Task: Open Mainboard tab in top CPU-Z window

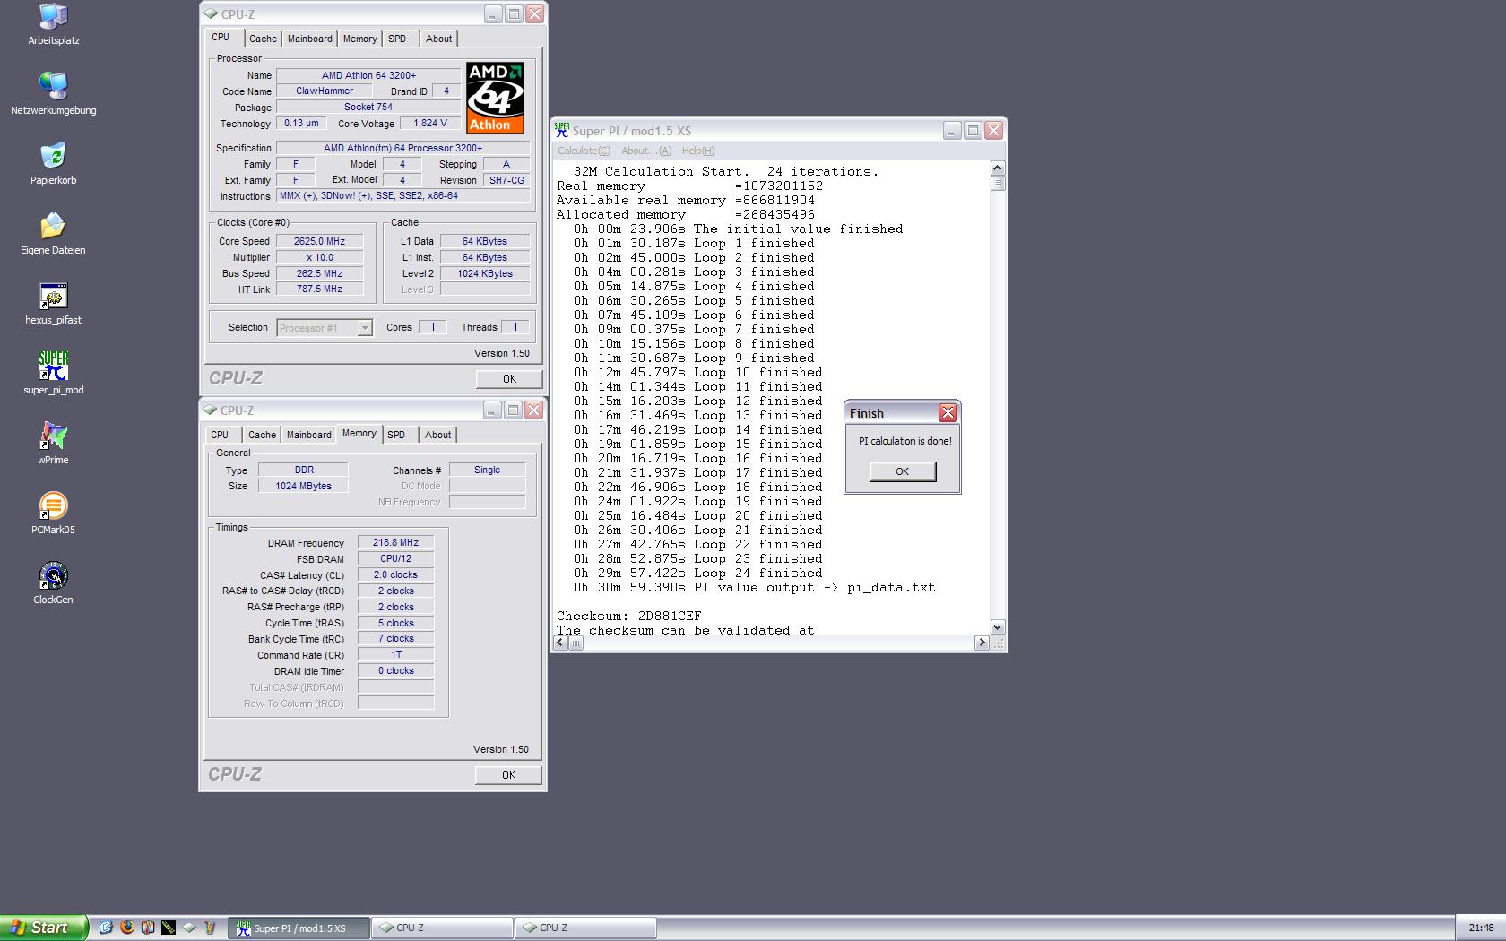Action: tap(309, 39)
